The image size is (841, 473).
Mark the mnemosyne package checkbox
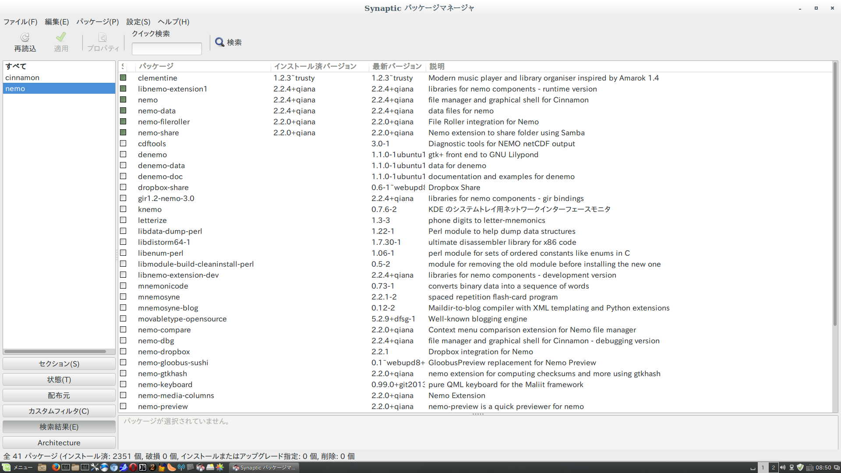[x=123, y=297]
